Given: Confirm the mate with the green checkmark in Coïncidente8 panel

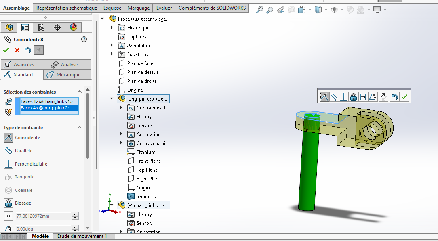Looking at the screenshot, I should [6, 50].
